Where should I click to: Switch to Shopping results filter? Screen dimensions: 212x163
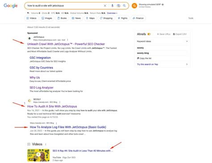[x=106, y=18]
